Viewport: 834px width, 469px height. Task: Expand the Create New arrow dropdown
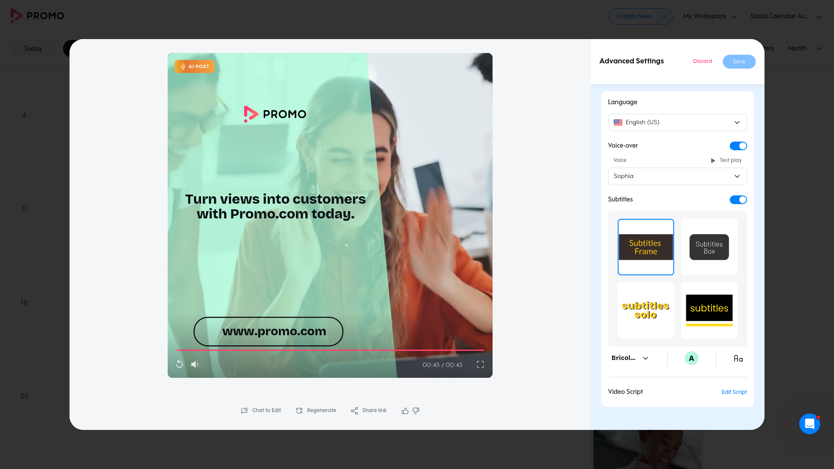point(664,17)
